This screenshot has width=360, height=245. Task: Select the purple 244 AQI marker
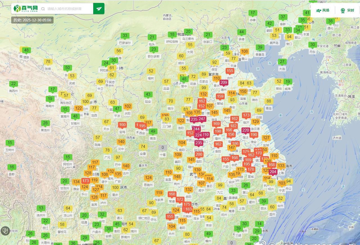[196, 129]
